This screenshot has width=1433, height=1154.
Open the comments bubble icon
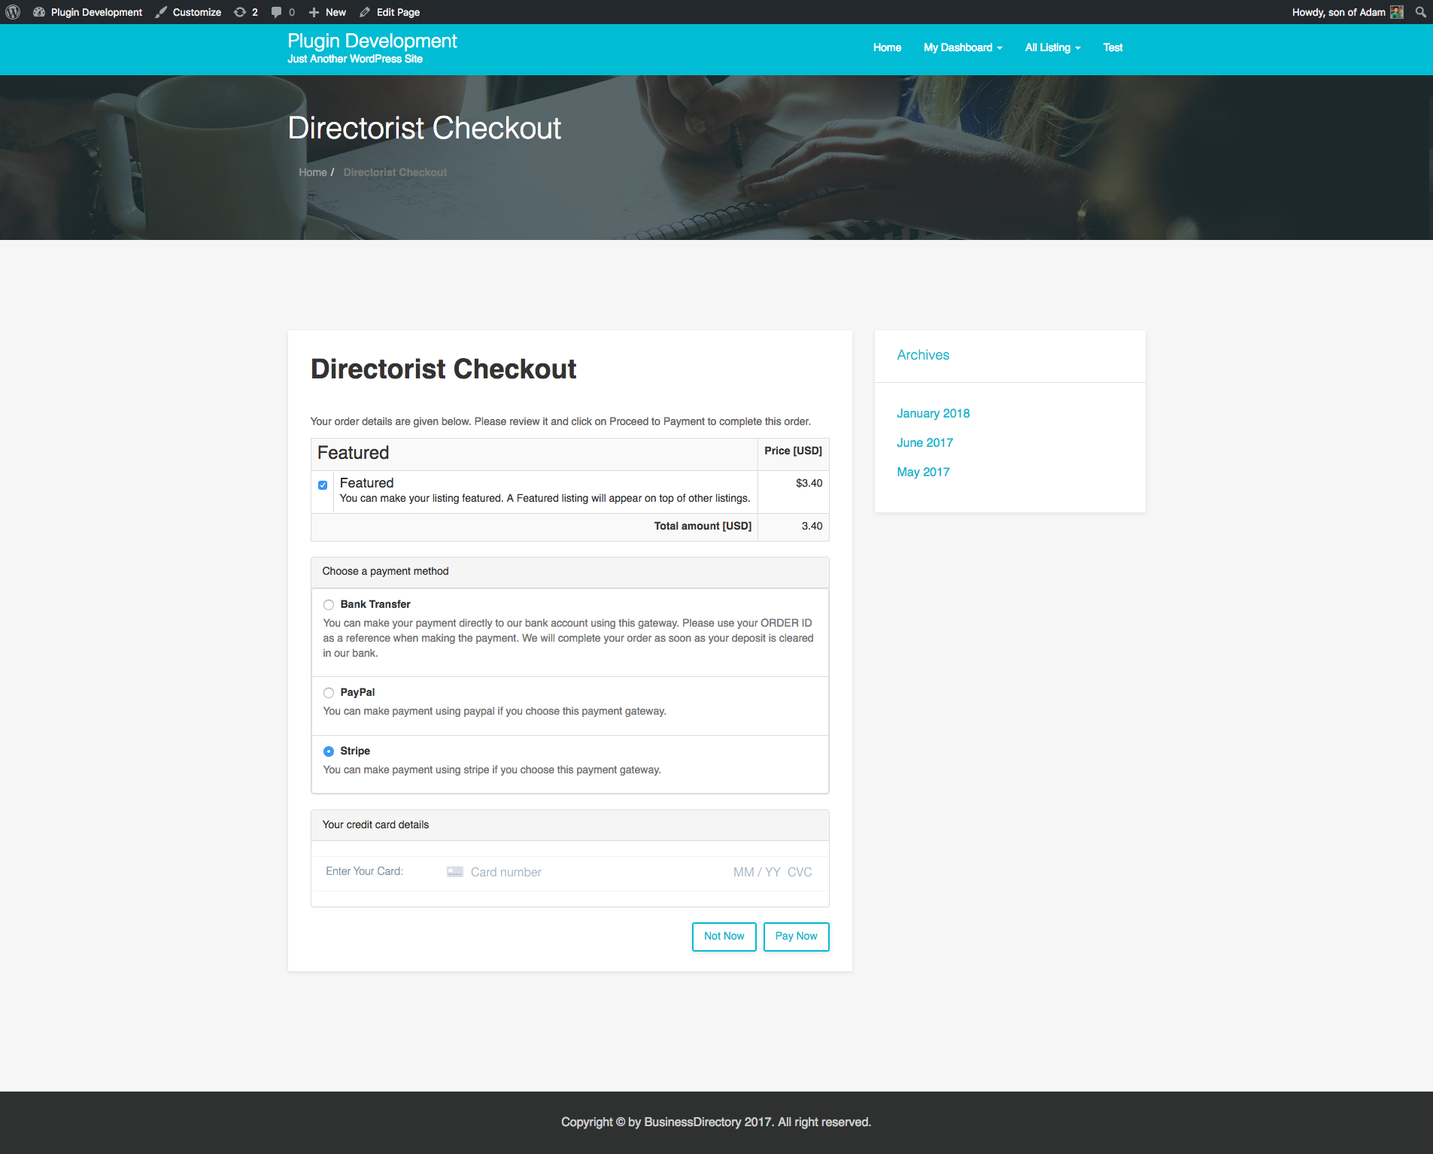pyautogui.click(x=277, y=12)
